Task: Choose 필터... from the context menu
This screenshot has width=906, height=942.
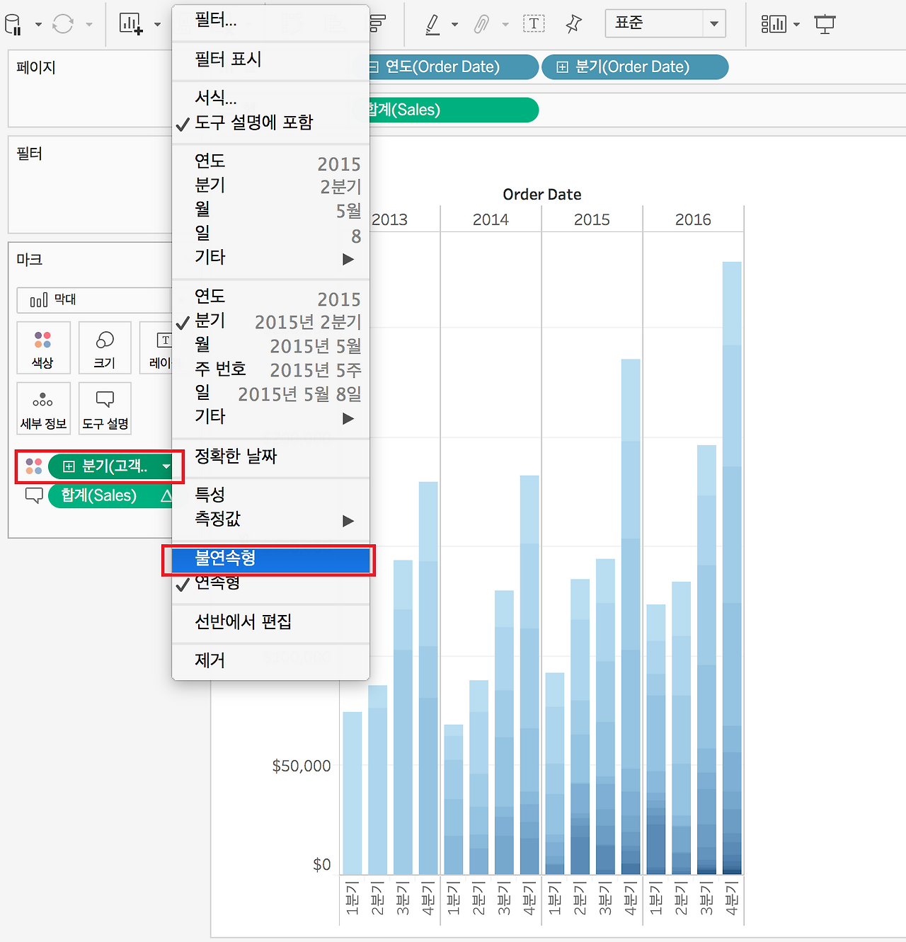Action: [x=270, y=21]
